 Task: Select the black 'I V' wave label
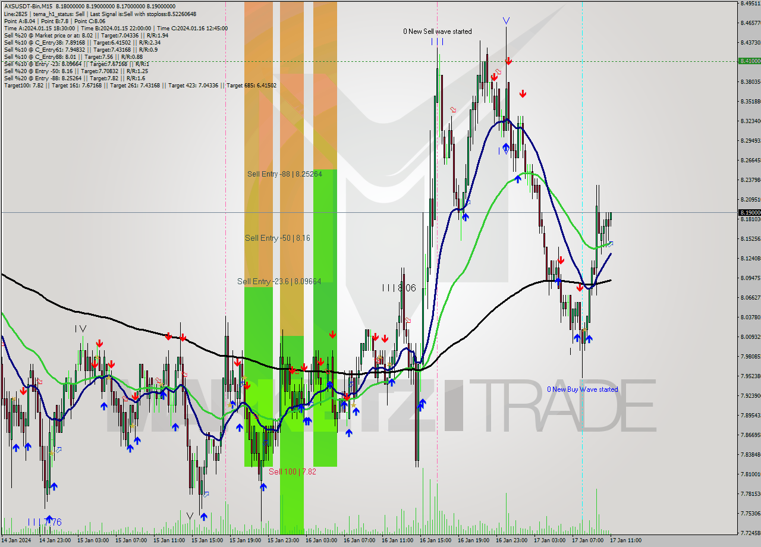(81, 329)
